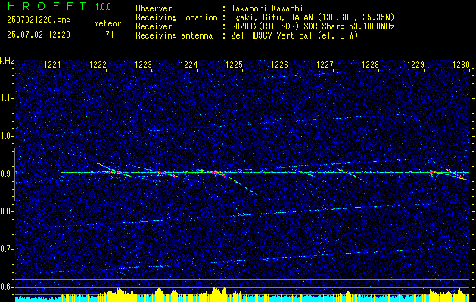
Task: Click the red echo burst near 1222
Action: pos(117,171)
